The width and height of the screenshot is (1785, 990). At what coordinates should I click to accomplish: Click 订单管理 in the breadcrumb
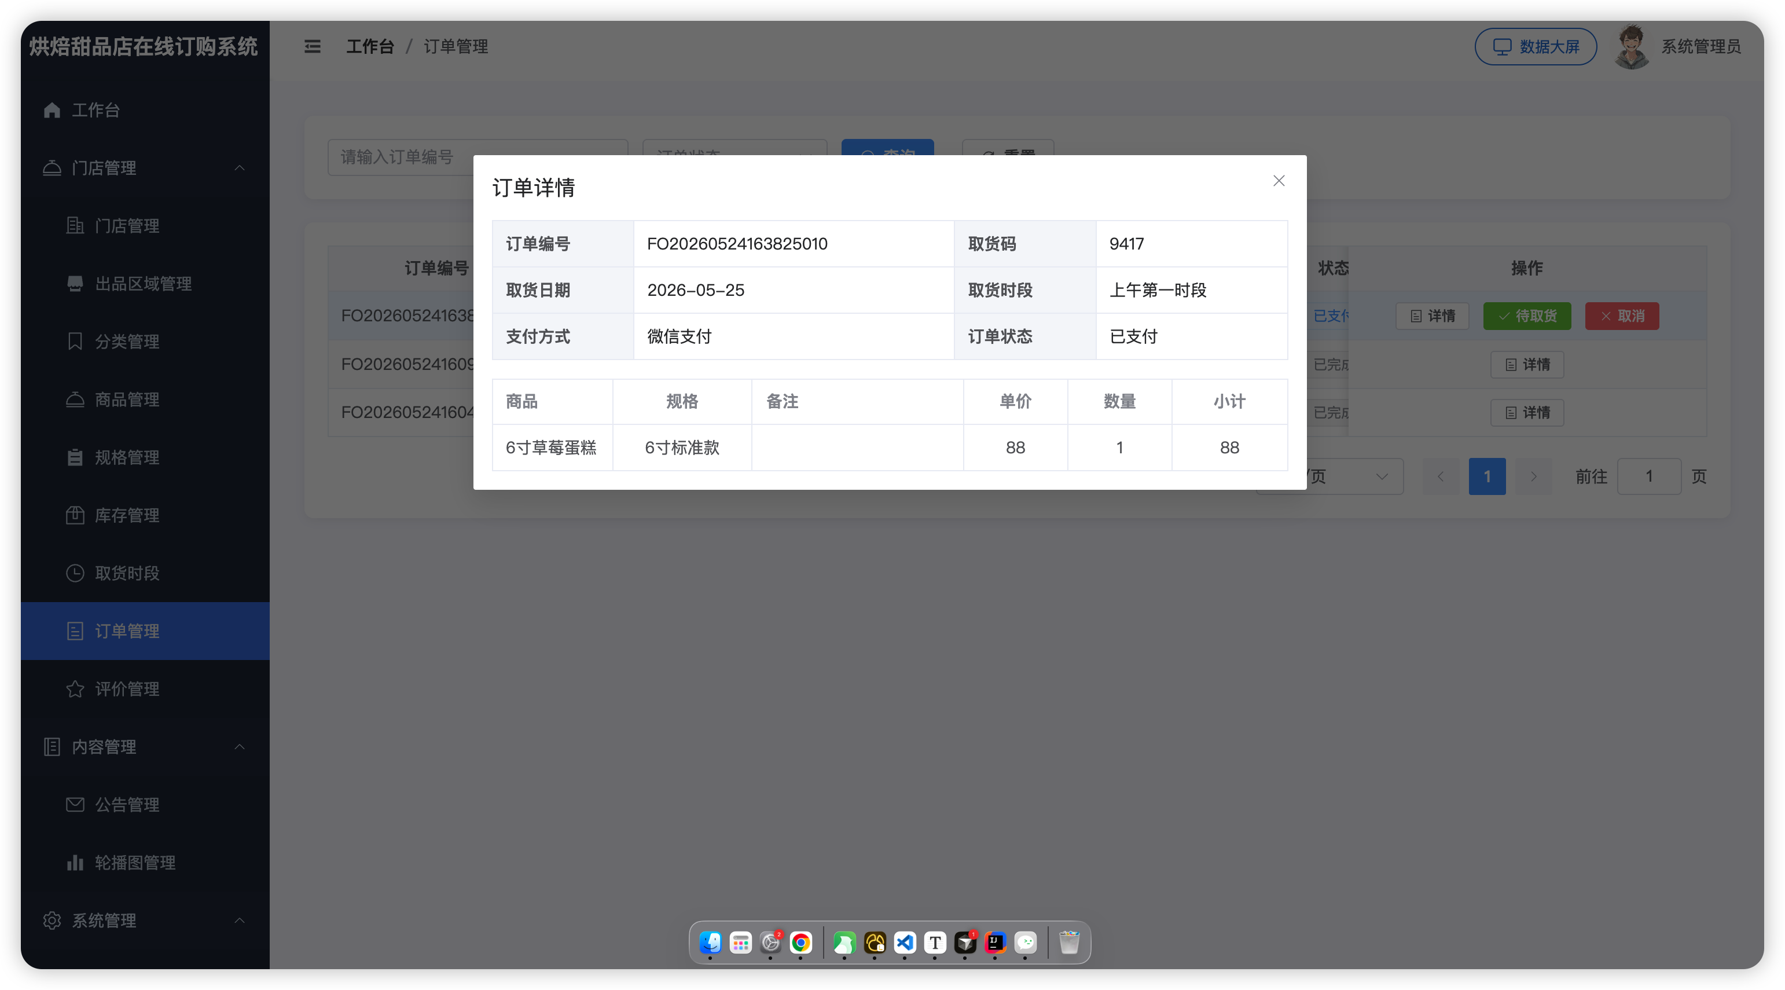(x=456, y=46)
